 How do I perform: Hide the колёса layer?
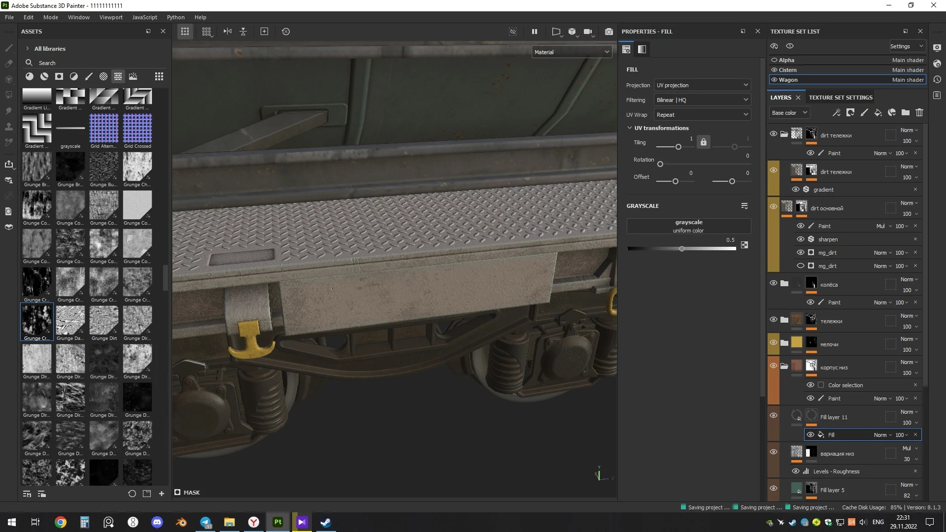coord(774,283)
